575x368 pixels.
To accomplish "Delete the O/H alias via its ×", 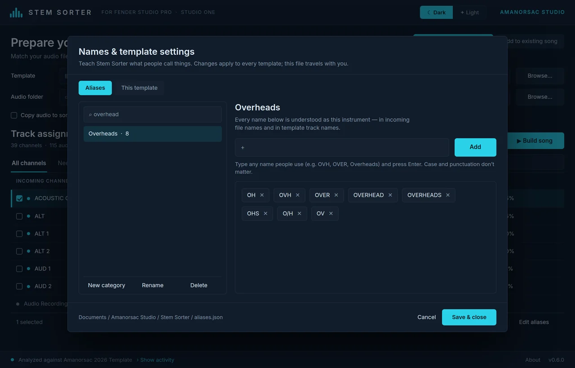I will (299, 214).
